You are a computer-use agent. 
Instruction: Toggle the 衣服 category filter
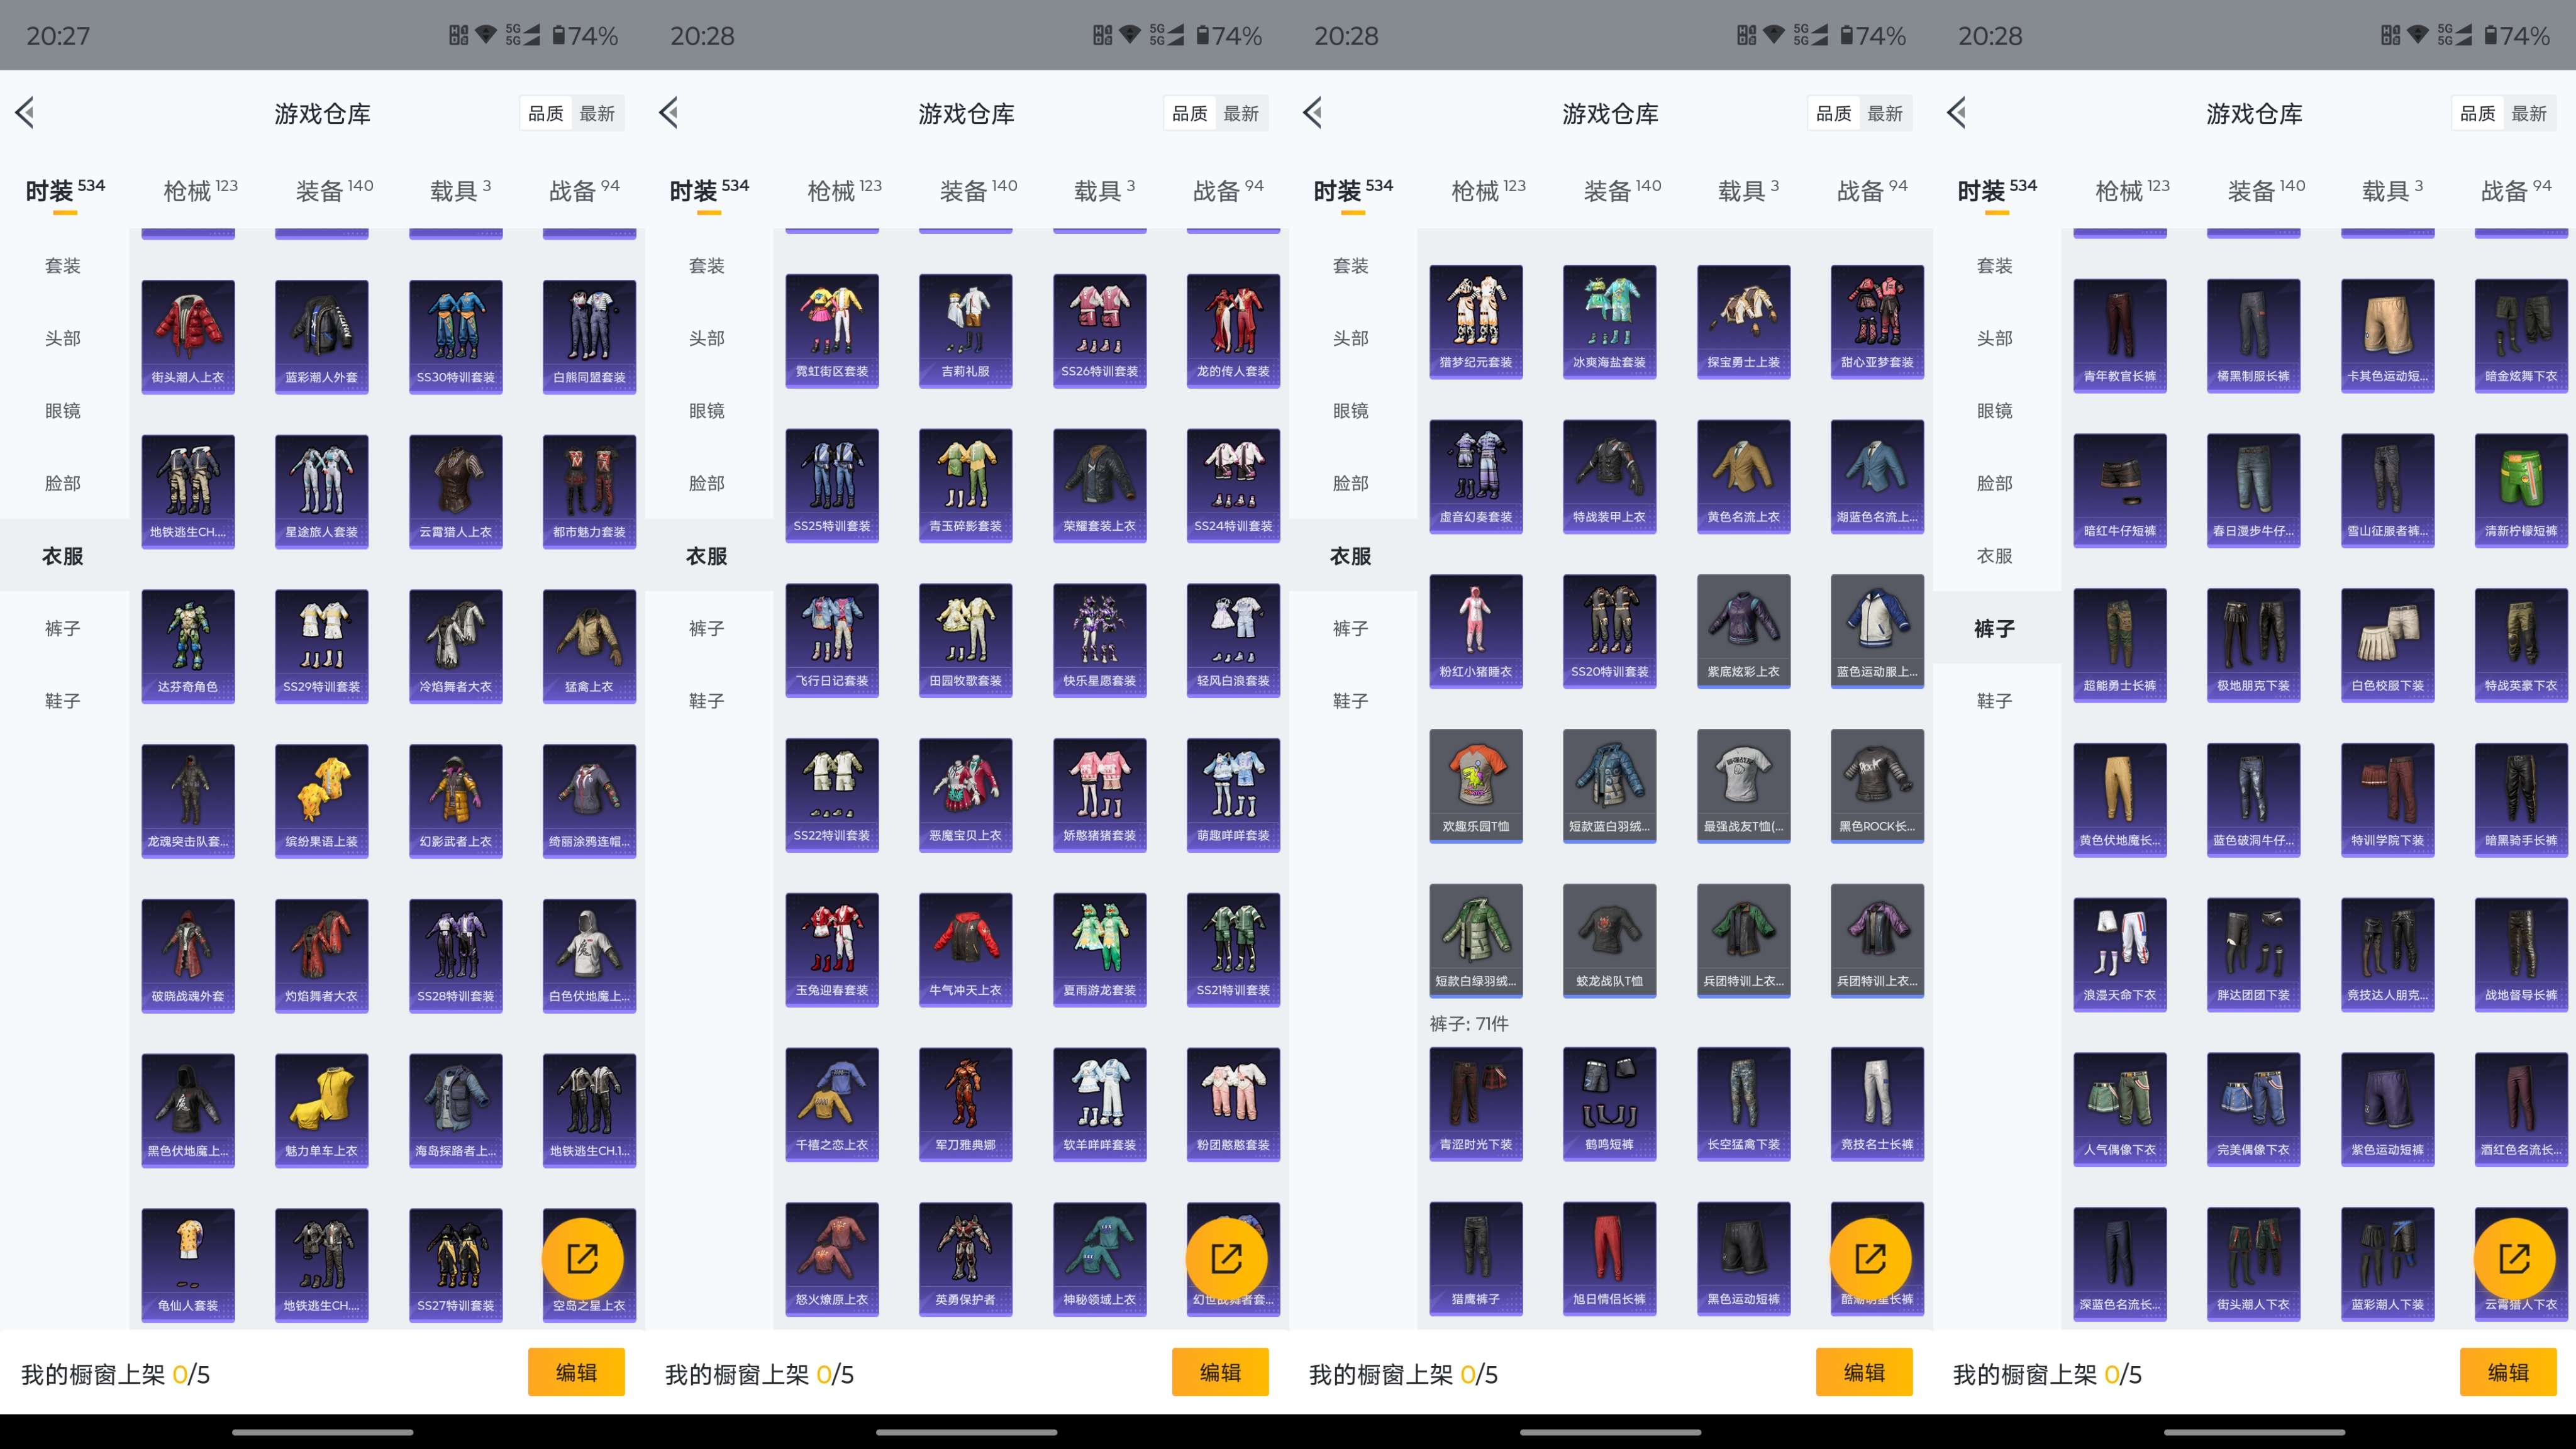click(62, 556)
